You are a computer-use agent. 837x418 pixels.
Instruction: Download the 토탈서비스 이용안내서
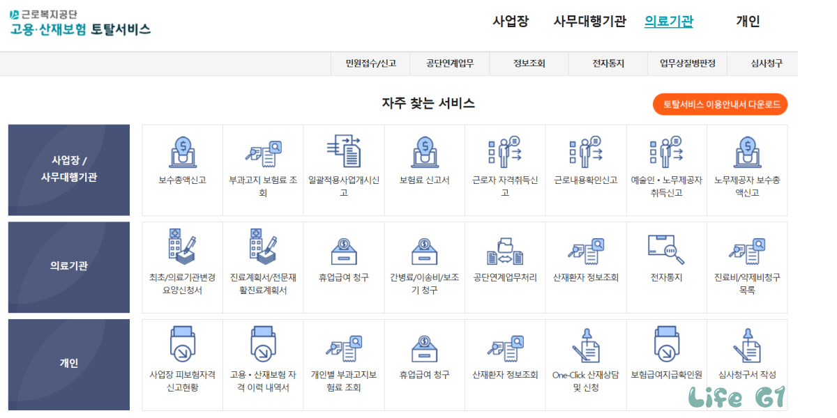tap(721, 104)
